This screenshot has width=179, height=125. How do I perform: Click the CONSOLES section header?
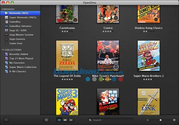click(x=8, y=9)
